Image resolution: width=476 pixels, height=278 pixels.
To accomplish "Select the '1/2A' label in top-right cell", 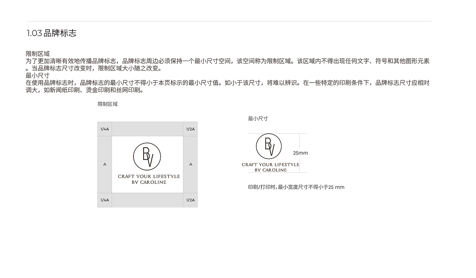I will point(190,129).
